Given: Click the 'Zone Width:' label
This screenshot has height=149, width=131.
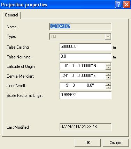Looking at the screenshot, I should click(17, 86).
